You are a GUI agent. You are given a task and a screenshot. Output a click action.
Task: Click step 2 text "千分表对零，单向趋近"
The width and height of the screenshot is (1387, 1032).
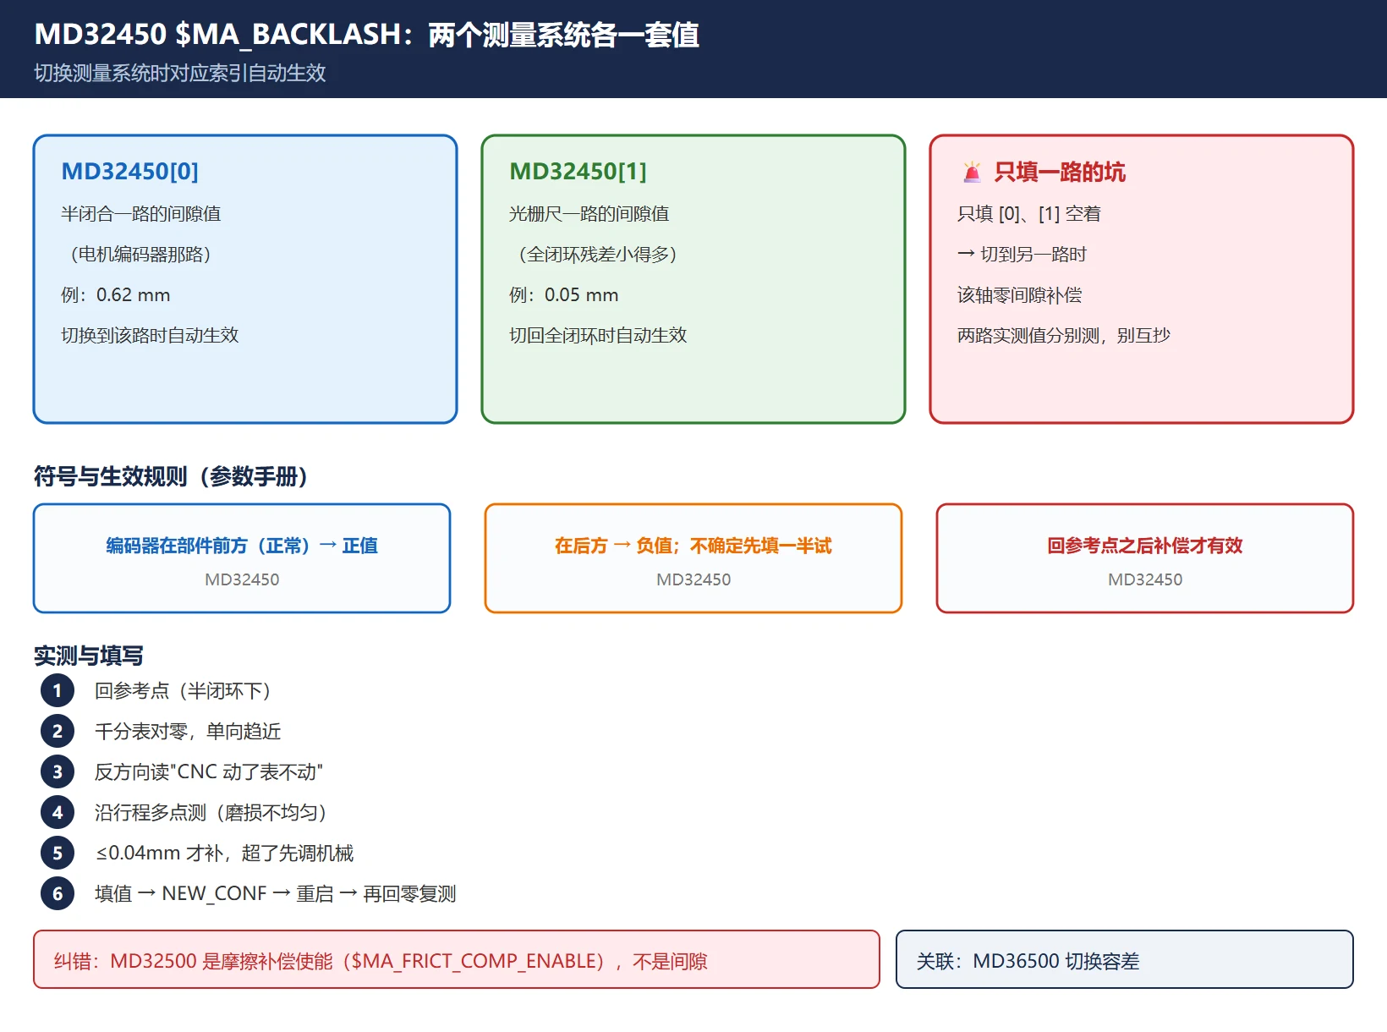(188, 732)
